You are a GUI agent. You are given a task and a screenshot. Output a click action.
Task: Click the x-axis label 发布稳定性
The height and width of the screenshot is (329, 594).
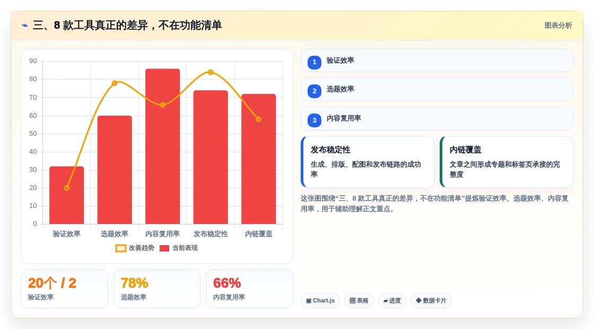click(x=211, y=234)
